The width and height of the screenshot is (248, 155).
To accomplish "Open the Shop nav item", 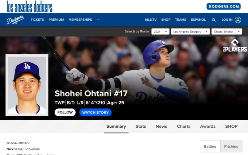I will point(166,20).
